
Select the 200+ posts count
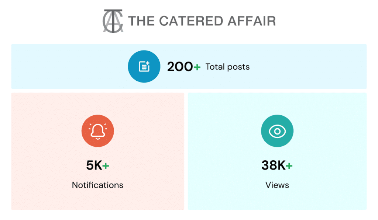(x=184, y=67)
